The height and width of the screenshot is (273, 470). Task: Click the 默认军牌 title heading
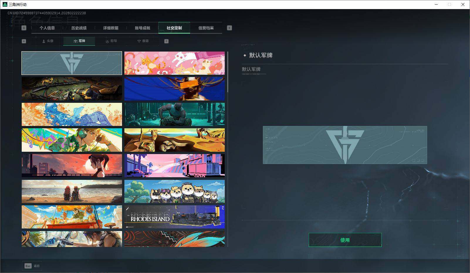click(261, 55)
